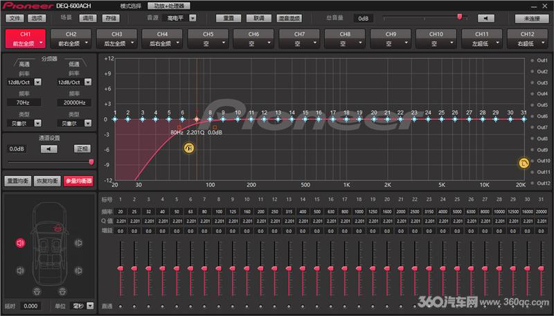Viewport: 554px width, 316px height.
Task: Open the CH5 assignment dropdown arrow
Action: [x=224, y=43]
